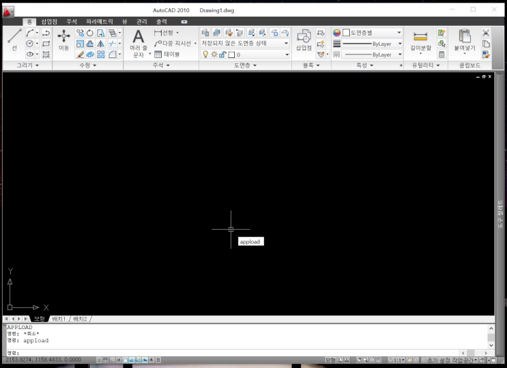Select the Mirror tool icon

[x=101, y=43]
